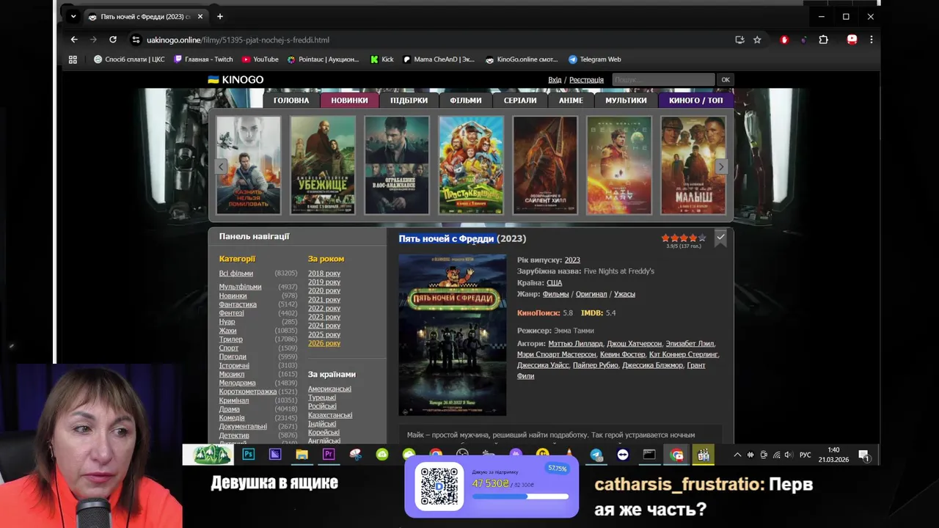The width and height of the screenshot is (939, 528).
Task: Click actor Джош Хатчерсон link
Action: point(634,343)
